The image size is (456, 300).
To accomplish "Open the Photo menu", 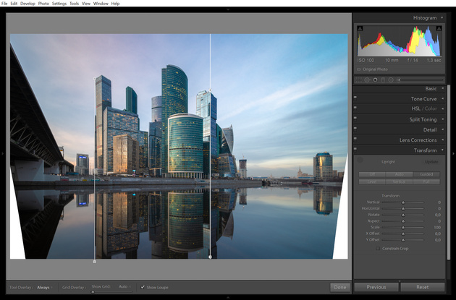I will (43, 4).
